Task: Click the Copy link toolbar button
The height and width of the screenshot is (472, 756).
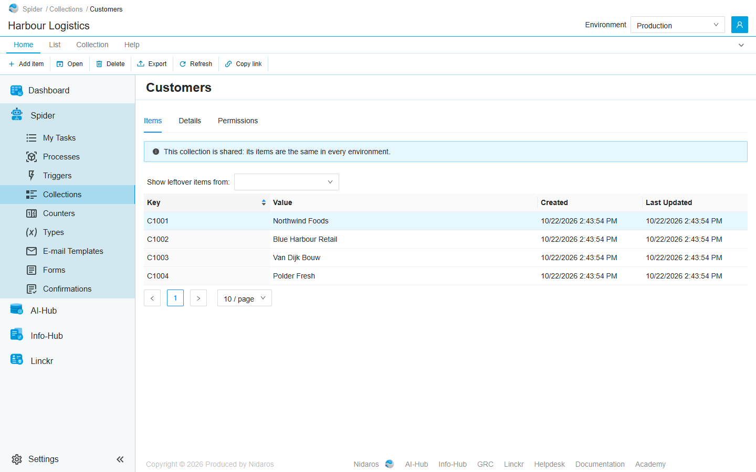Action: 244,64
